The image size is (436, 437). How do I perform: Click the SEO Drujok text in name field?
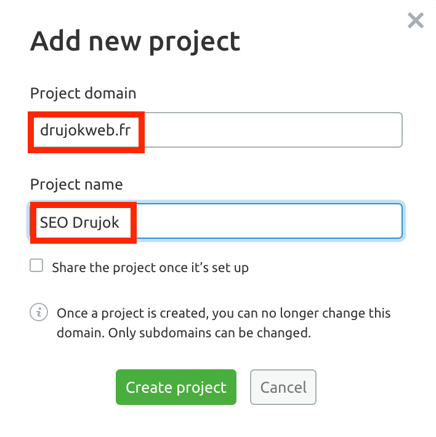point(79,222)
